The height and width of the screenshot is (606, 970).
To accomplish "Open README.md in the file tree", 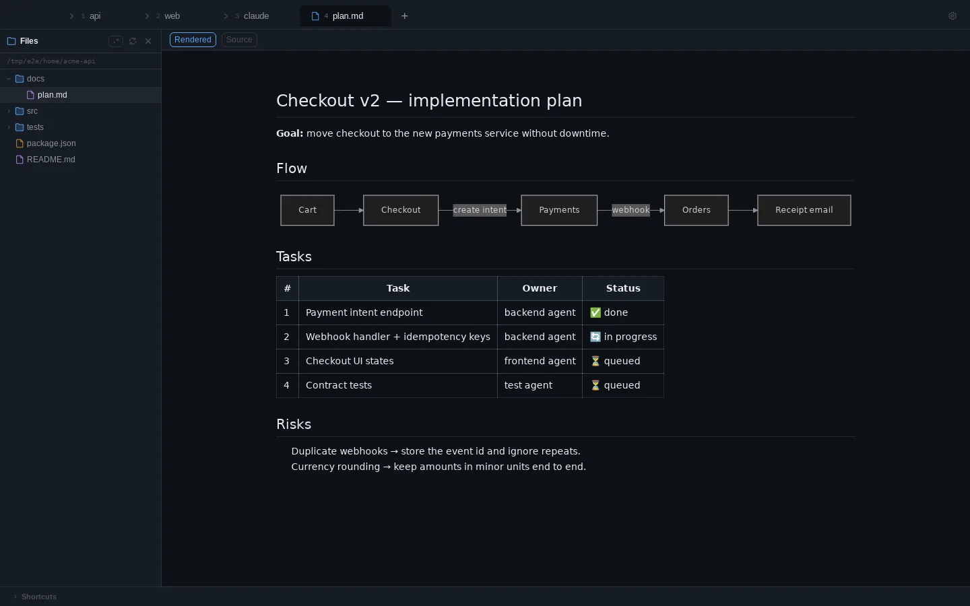I will 80,160.
